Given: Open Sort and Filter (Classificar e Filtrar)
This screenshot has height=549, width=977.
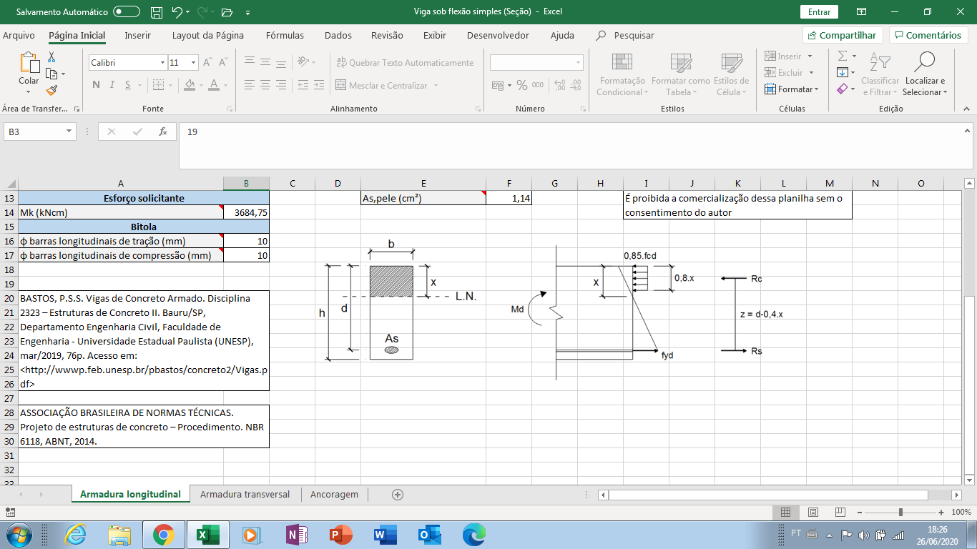Looking at the screenshot, I should point(880,74).
